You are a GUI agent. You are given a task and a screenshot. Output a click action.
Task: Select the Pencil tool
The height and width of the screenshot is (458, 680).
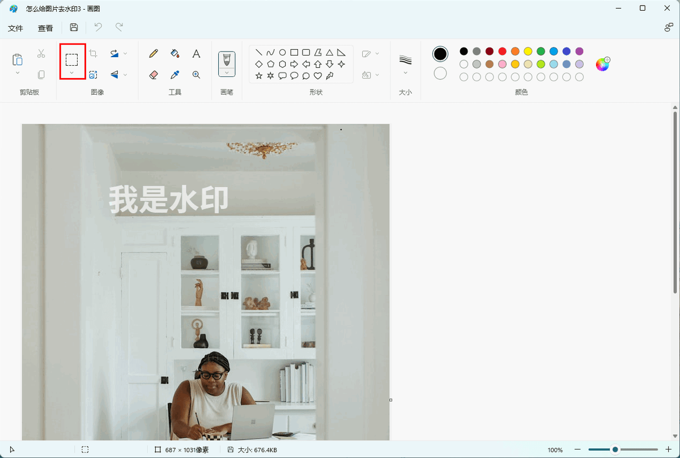(154, 54)
